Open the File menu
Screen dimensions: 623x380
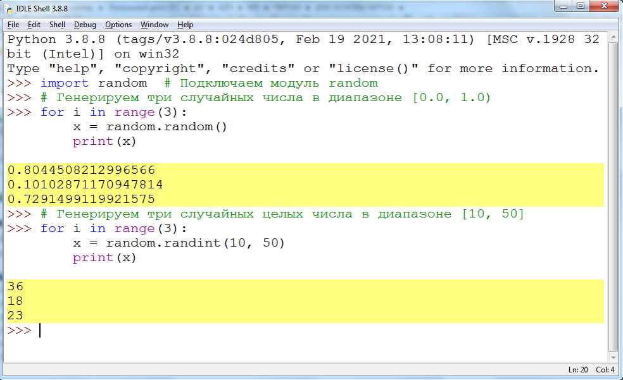tap(13, 25)
